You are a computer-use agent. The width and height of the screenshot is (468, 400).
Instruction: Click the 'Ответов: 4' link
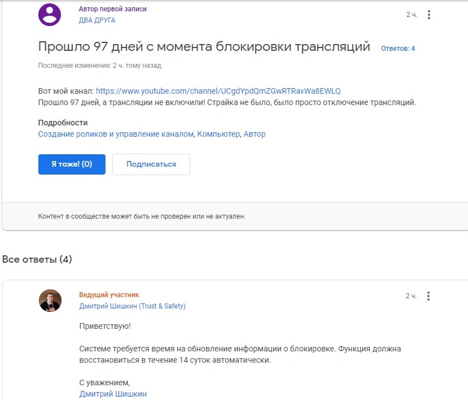tap(398, 49)
